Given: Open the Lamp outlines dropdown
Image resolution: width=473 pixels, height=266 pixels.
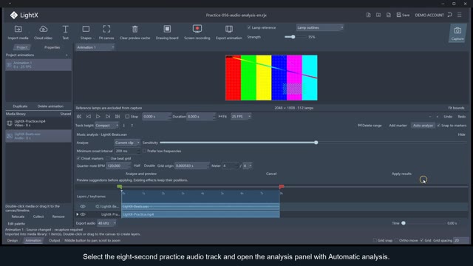Looking at the screenshot, I should pos(319,27).
